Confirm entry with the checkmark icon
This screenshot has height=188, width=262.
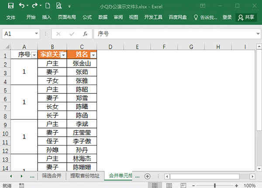tap(72, 34)
